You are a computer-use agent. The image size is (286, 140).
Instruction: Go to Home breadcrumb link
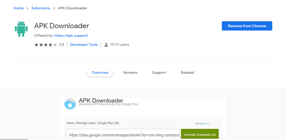(x=18, y=8)
